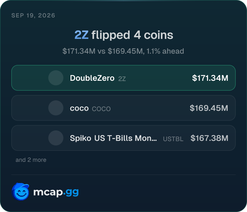This screenshot has height=212, width=247.
Task: Click the blue 2Z ticker in headline
Action: (x=81, y=35)
